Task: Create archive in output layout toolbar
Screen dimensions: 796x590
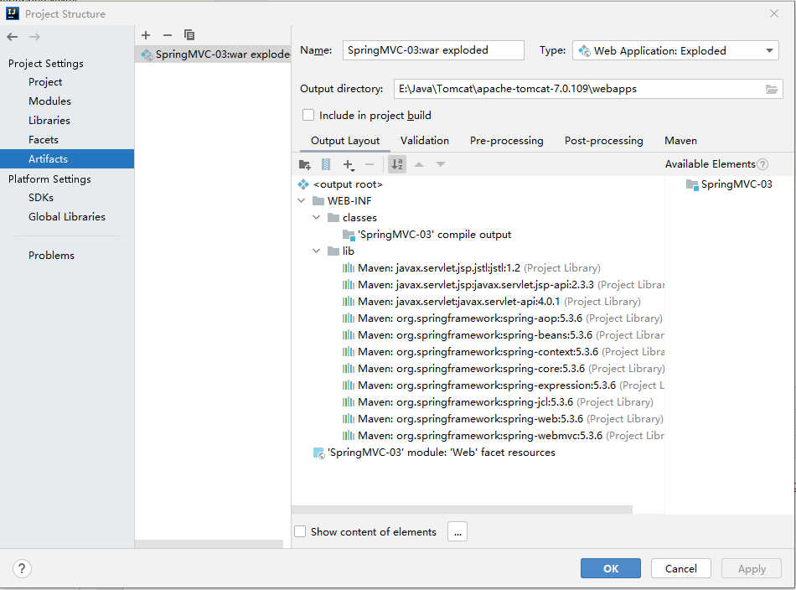Action: click(326, 164)
